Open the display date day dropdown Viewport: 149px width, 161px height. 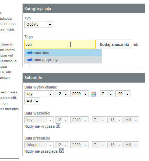point(62,94)
